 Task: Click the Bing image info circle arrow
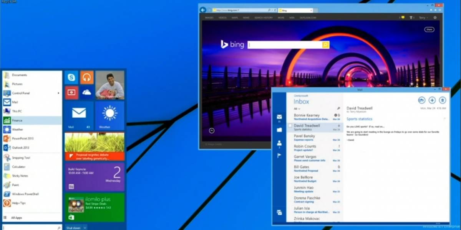212,131
